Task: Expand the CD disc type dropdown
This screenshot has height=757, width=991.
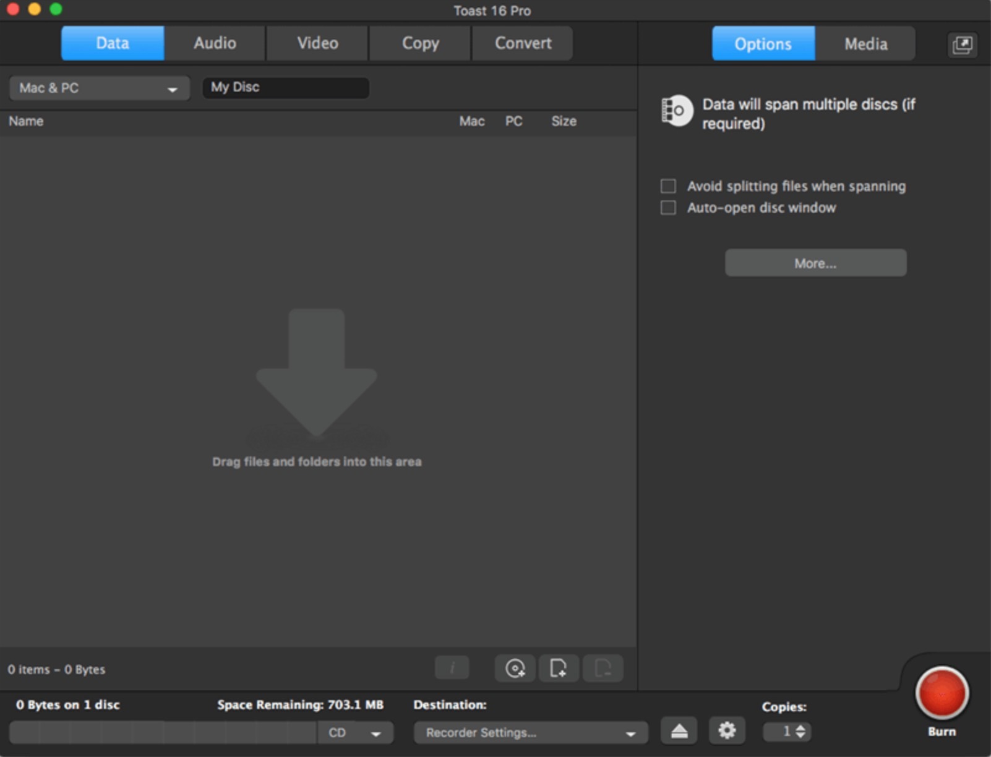Action: tap(355, 733)
